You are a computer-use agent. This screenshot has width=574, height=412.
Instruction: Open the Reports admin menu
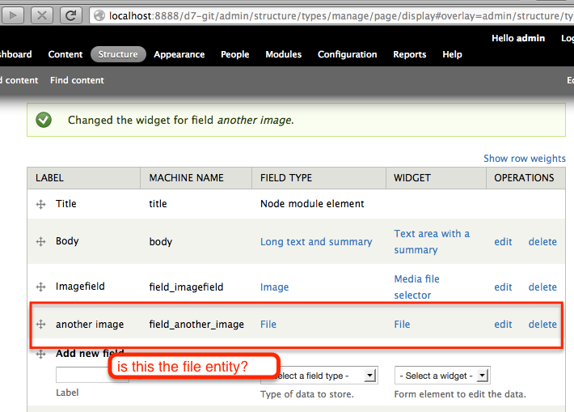tap(409, 54)
